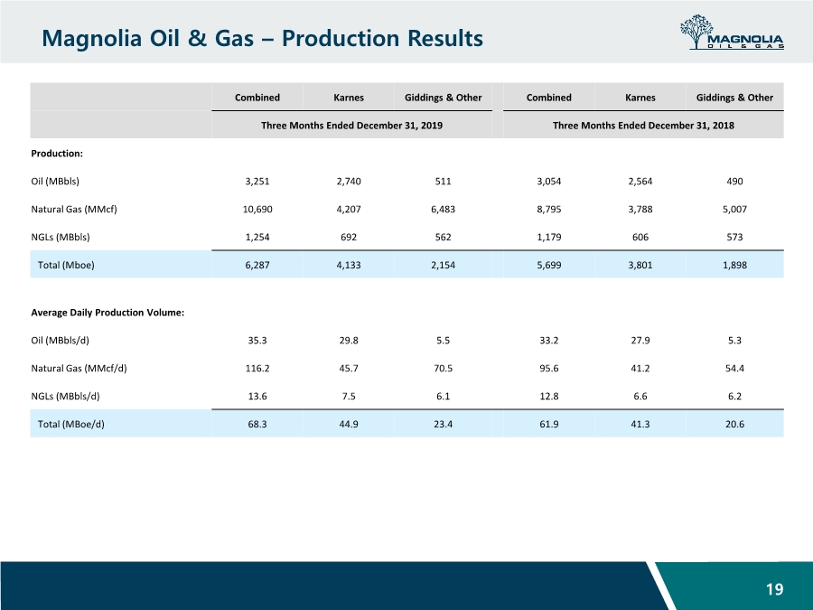The height and width of the screenshot is (610, 813).
Task: Click the total MBoe/d value 44.9
Action: coord(349,425)
